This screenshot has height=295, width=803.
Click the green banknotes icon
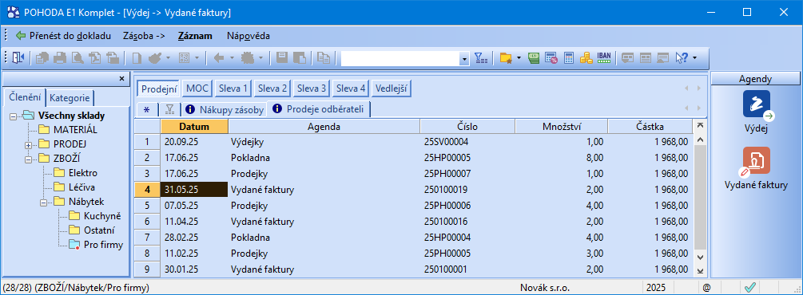535,58
